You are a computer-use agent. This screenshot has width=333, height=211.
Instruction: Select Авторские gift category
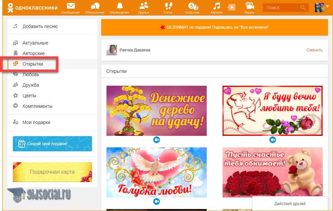(34, 53)
